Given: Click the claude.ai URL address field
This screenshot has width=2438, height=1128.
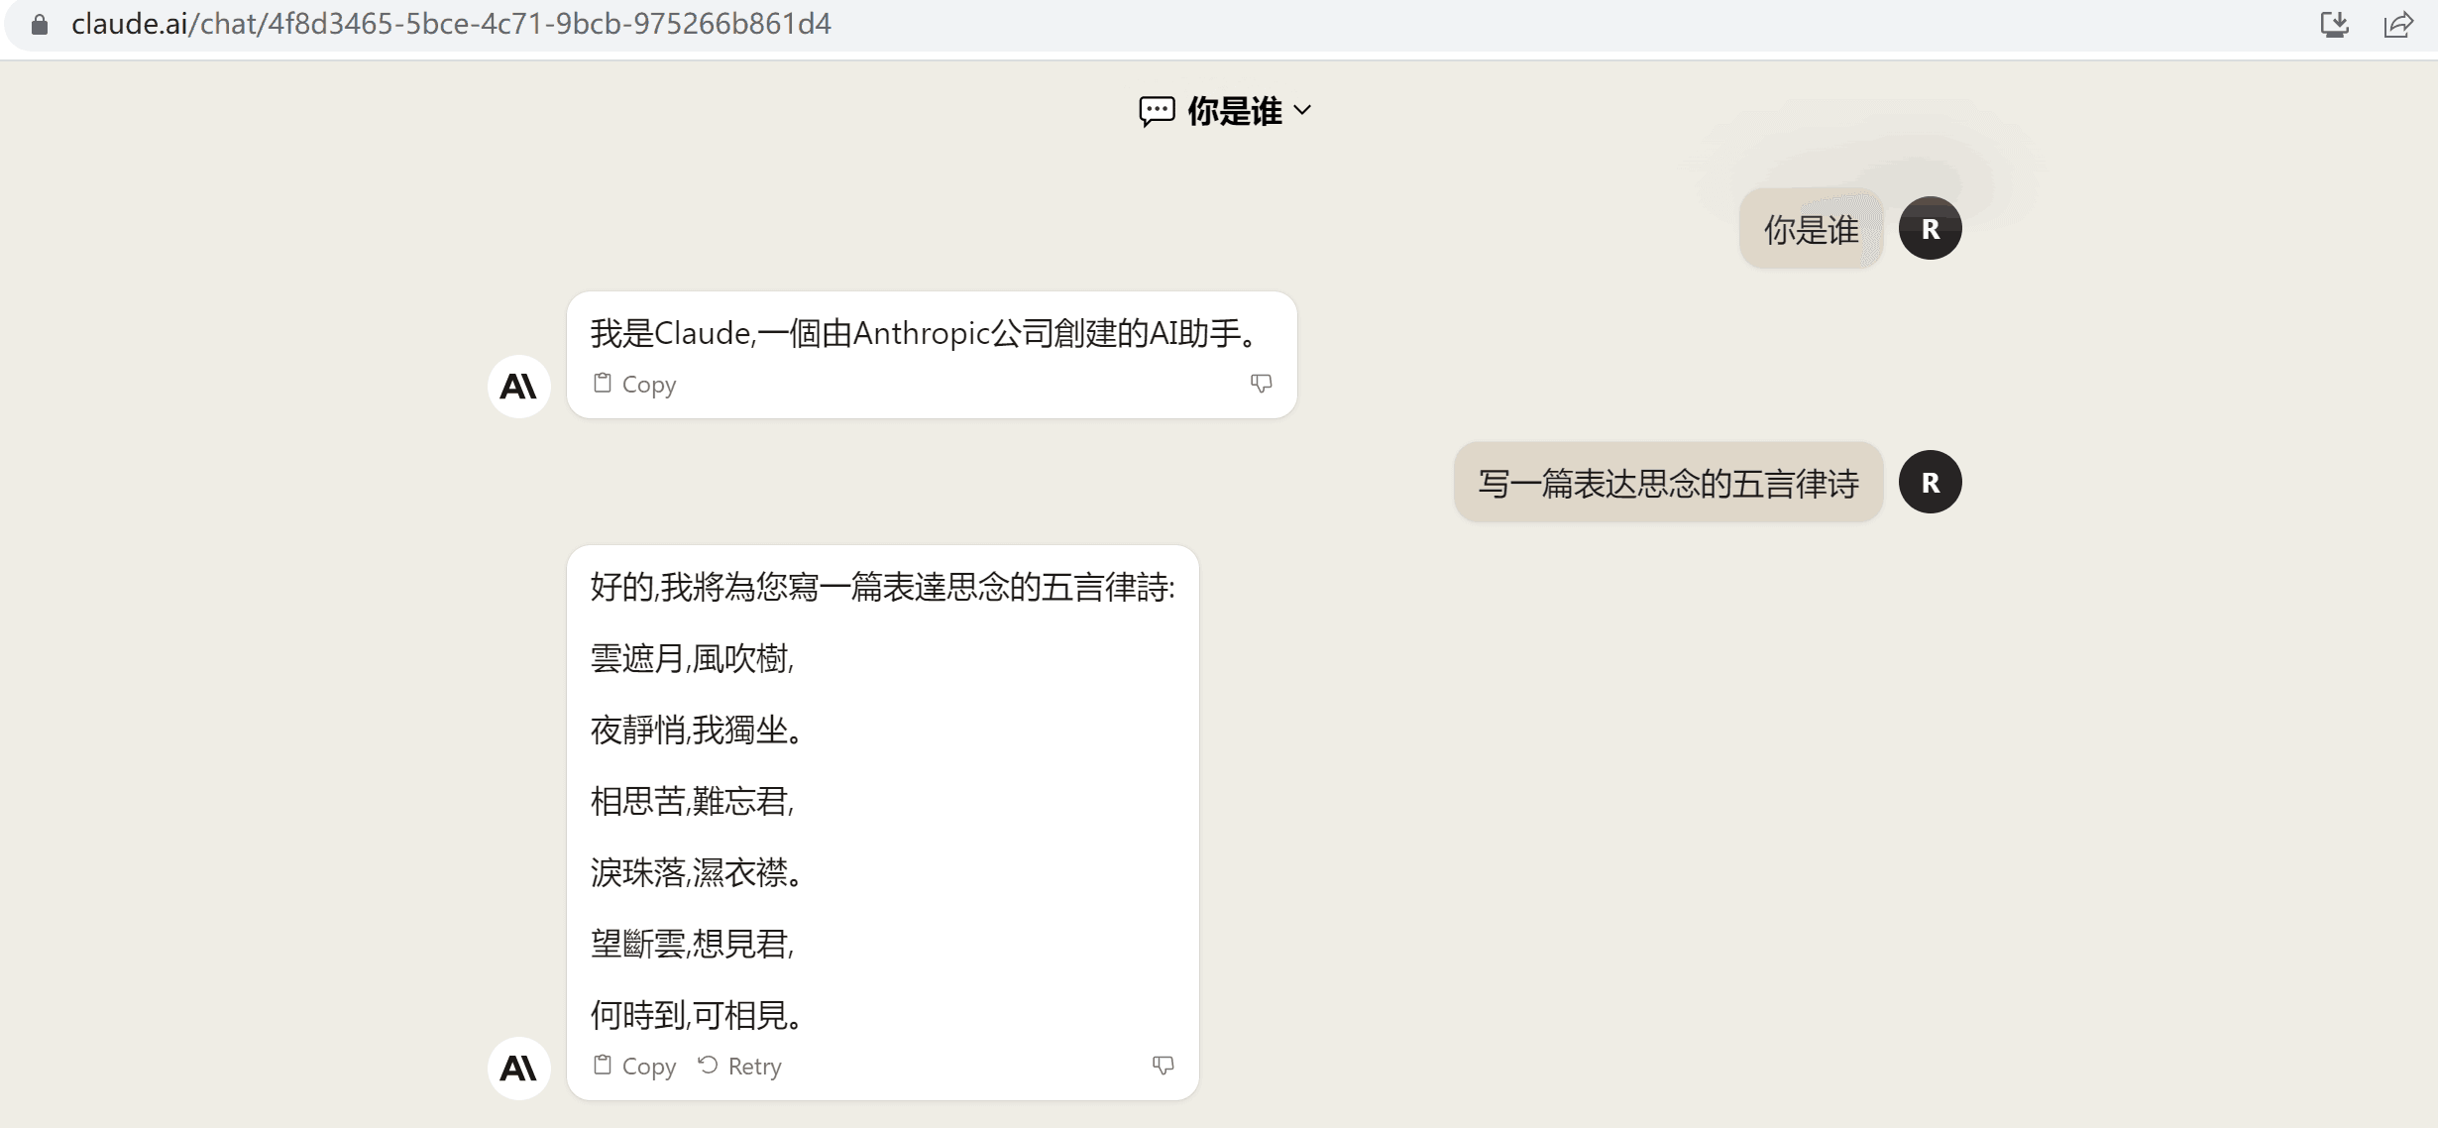Looking at the screenshot, I should tap(451, 24).
